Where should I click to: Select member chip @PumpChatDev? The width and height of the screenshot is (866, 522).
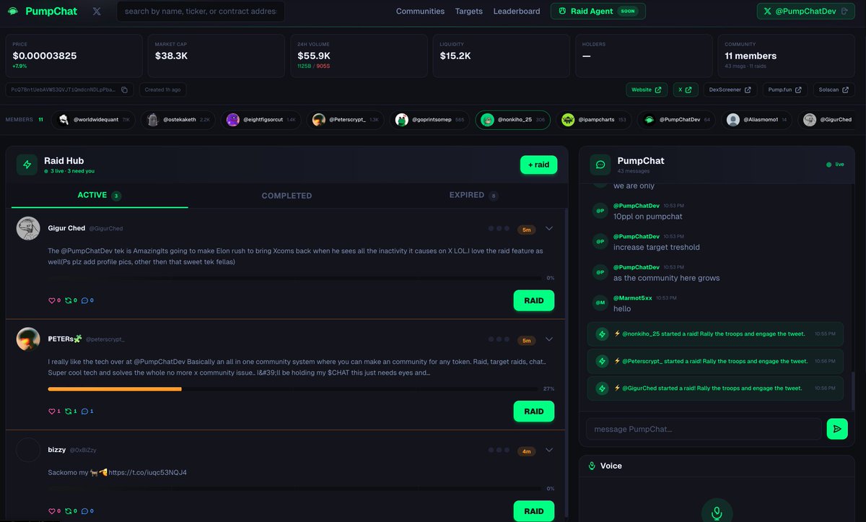click(677, 120)
